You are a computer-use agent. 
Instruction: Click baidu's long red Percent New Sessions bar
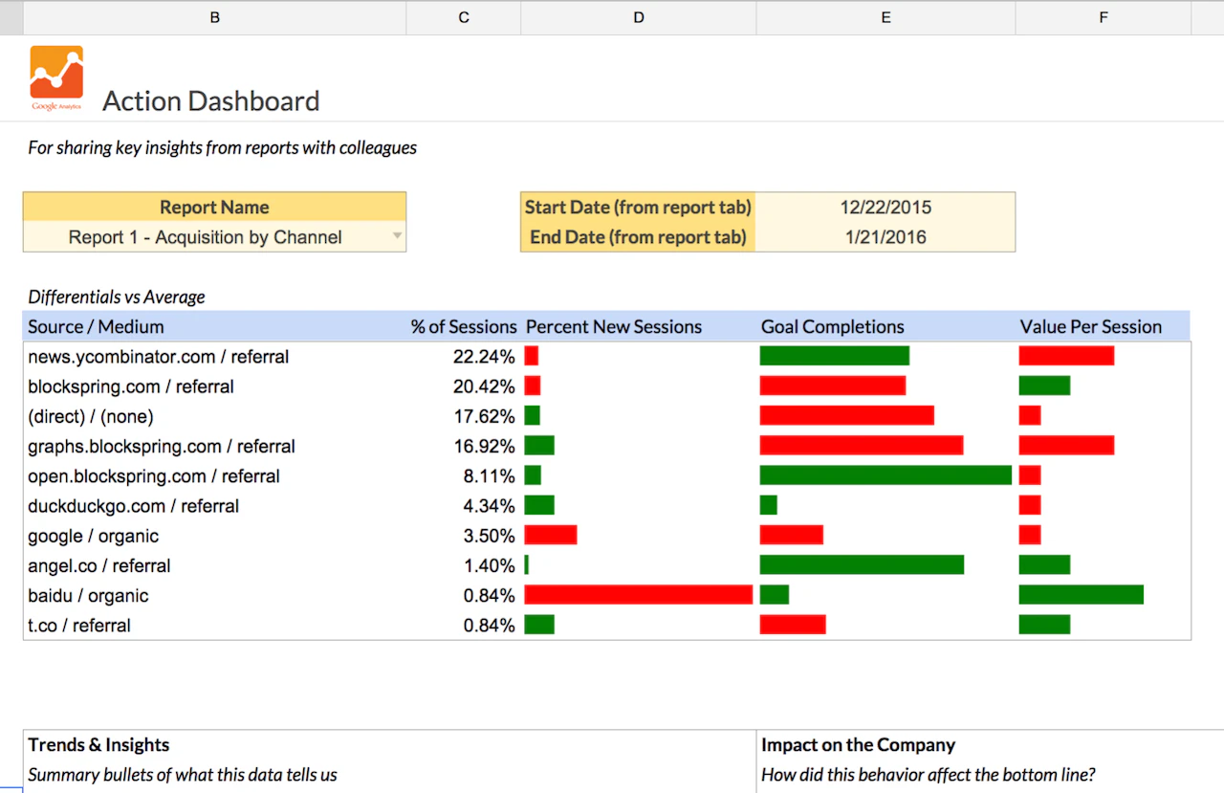tap(639, 595)
